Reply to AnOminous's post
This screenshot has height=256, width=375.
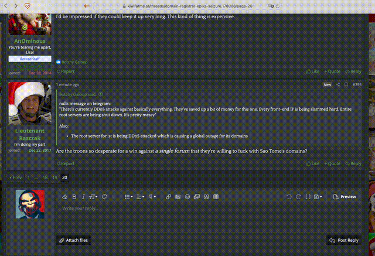point(353,71)
